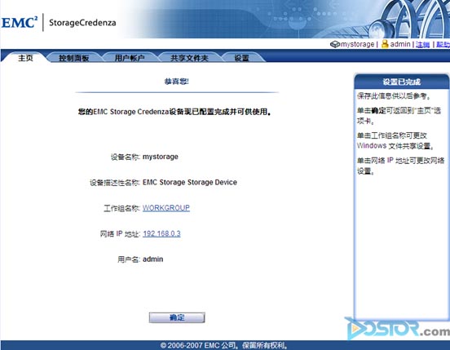Click the 192.168.0.3 IP address link

(x=161, y=233)
